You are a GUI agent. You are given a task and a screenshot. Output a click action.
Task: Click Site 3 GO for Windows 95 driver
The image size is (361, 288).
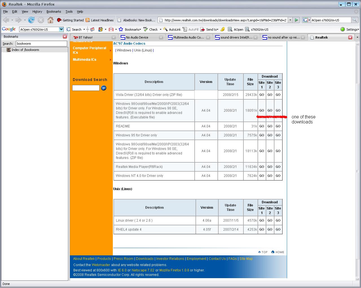click(278, 135)
